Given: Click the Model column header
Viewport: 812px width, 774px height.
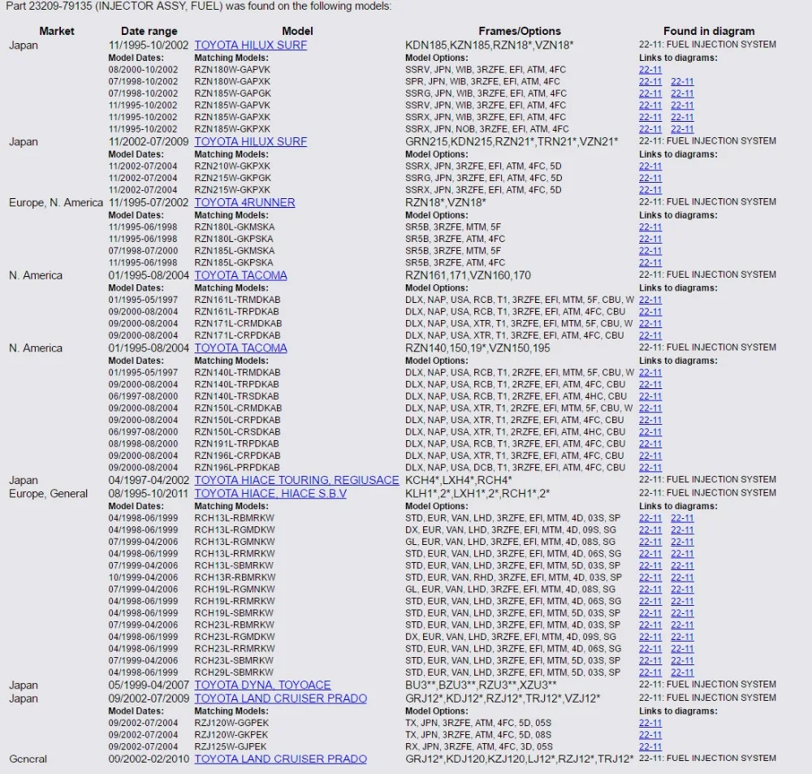Looking at the screenshot, I should coord(297,31).
